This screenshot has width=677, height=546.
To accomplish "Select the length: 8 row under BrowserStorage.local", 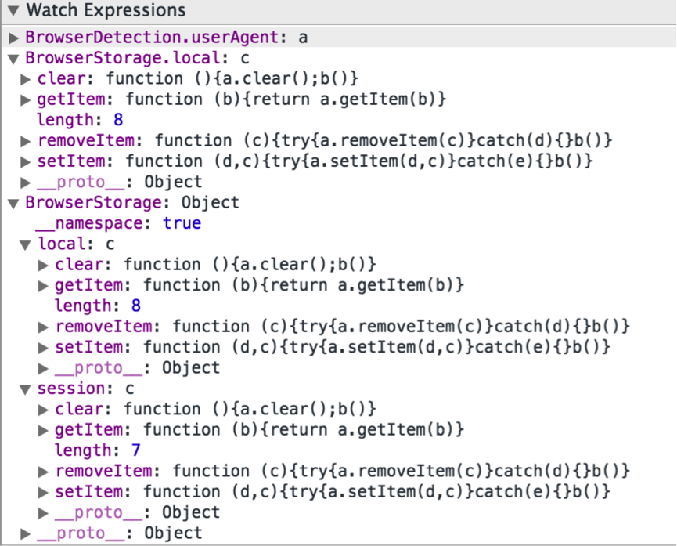I will tap(80, 120).
